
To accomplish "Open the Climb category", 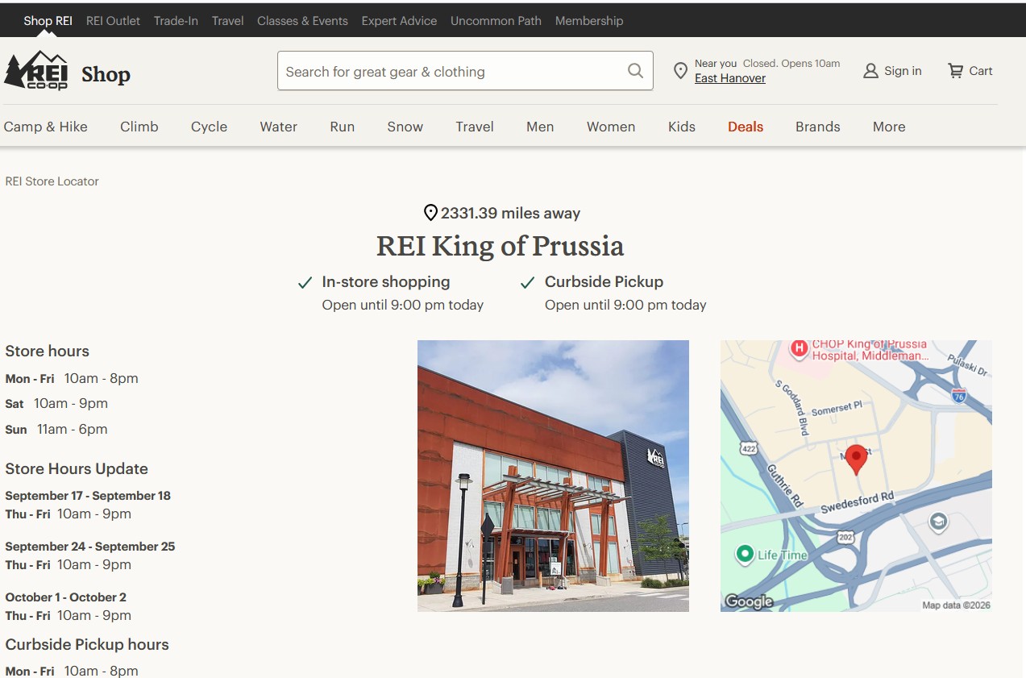I will [139, 127].
